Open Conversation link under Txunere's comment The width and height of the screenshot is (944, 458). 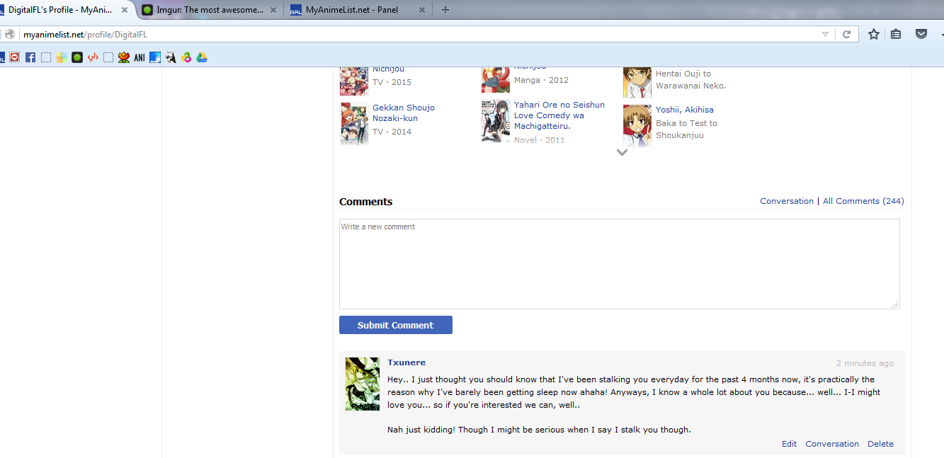click(x=832, y=444)
